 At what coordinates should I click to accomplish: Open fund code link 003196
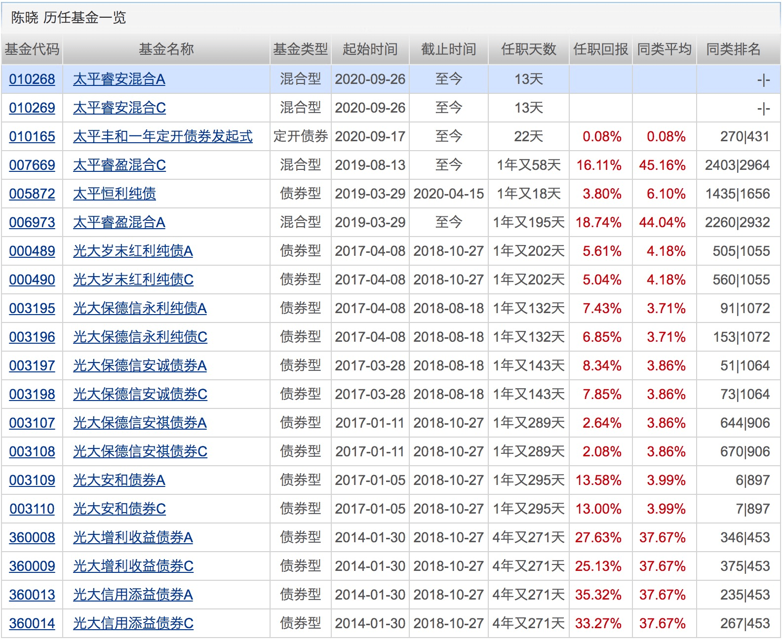pyautogui.click(x=32, y=337)
